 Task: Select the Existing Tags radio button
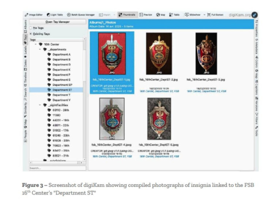point(31,34)
